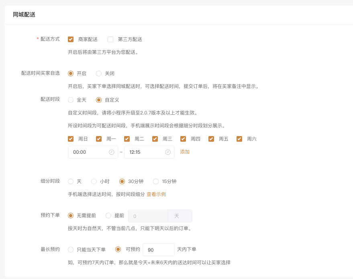This screenshot has height=279, width=353.
Task: Click the 预约下单 label
Action: [50, 215]
